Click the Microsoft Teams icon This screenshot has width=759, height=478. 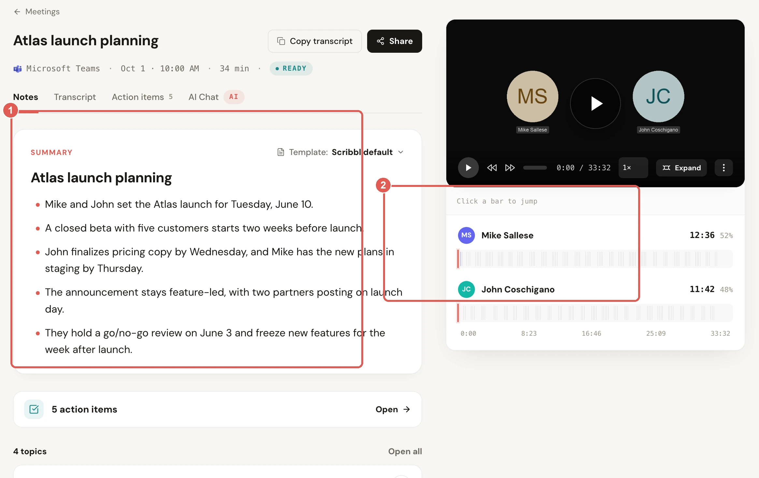point(18,69)
